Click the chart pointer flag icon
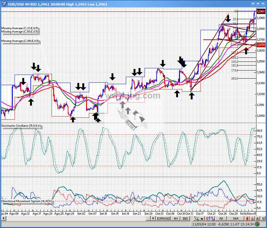 tap(207, 219)
